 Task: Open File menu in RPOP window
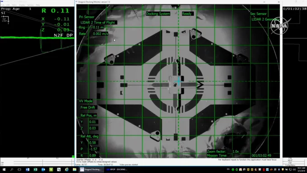click(3, 5)
